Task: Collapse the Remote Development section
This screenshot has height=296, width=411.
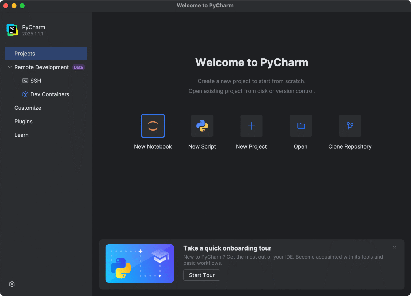Action: (10, 67)
